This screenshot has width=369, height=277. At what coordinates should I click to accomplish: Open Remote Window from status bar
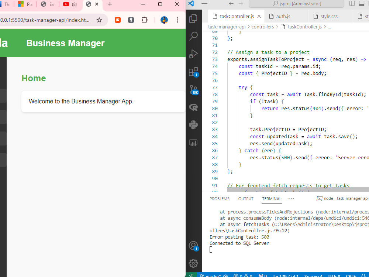tap(191, 275)
